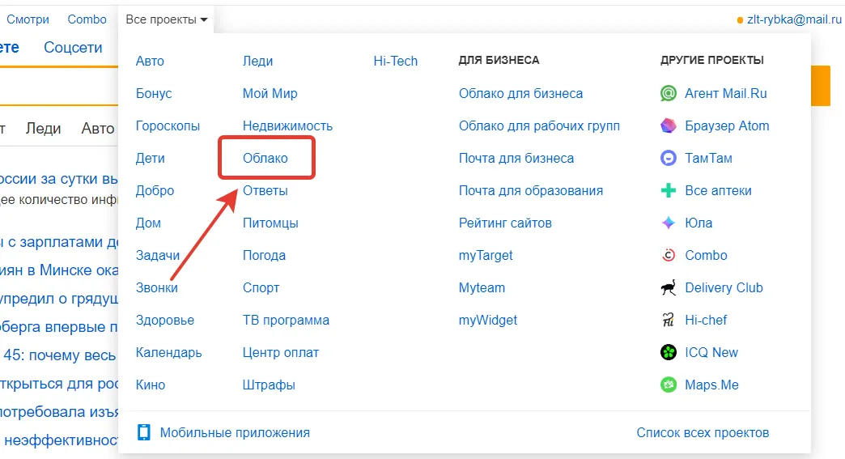Open Леди in the projects menu
The image size is (845, 459).
pyautogui.click(x=257, y=61)
